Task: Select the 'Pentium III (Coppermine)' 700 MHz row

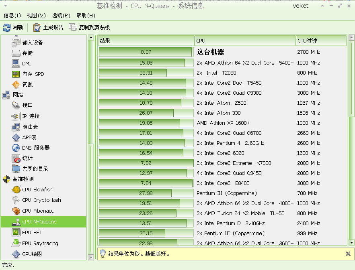Action: pos(223,193)
